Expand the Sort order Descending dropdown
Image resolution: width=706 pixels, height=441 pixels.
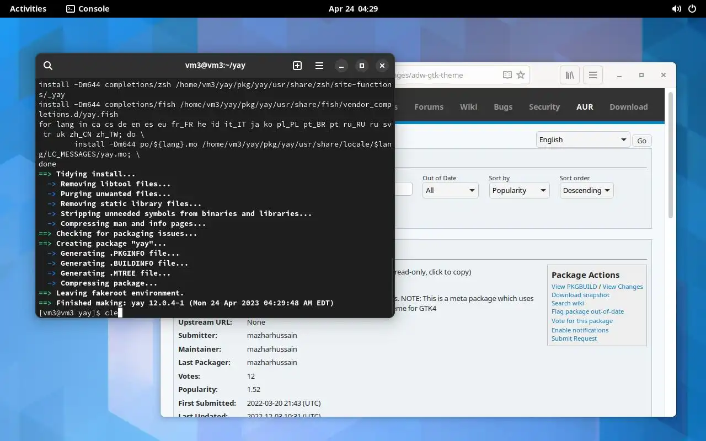tap(586, 190)
